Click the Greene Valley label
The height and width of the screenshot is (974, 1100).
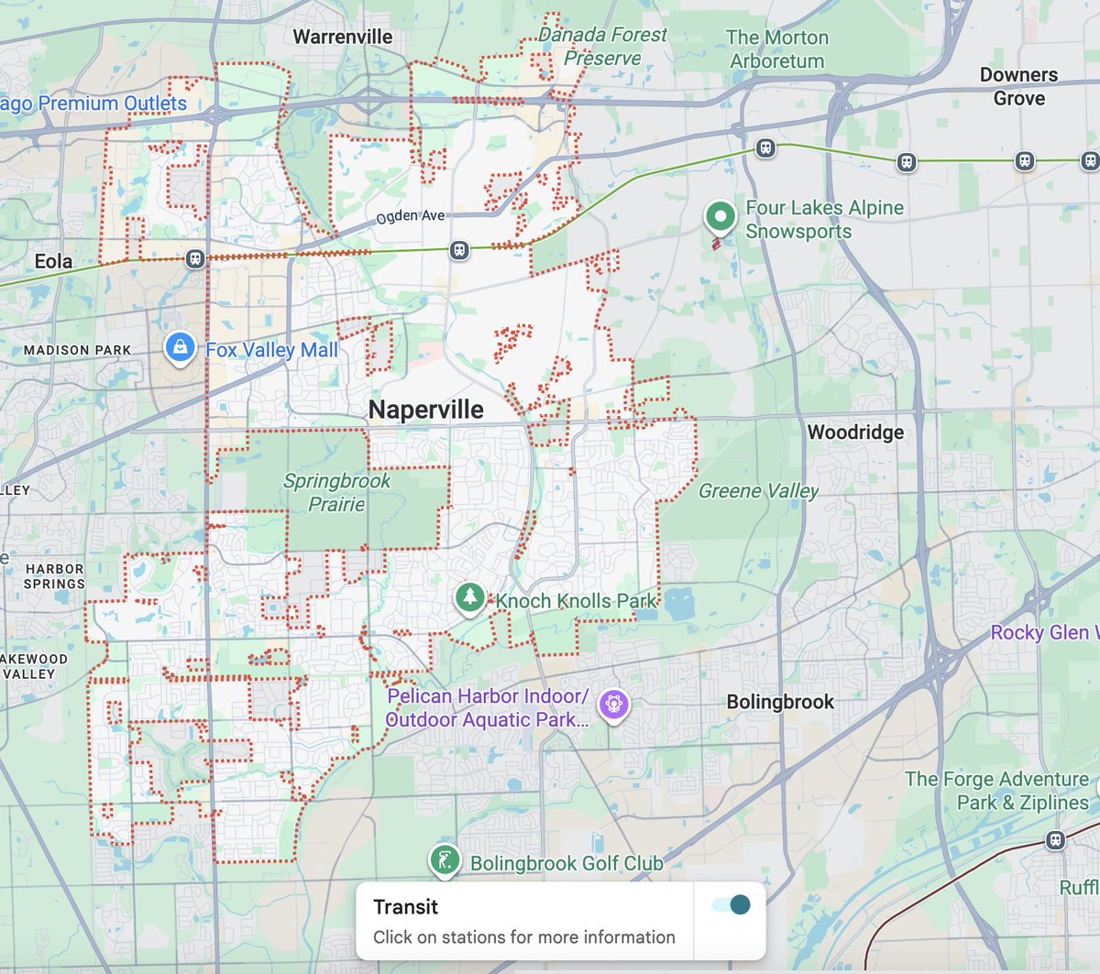(x=758, y=491)
